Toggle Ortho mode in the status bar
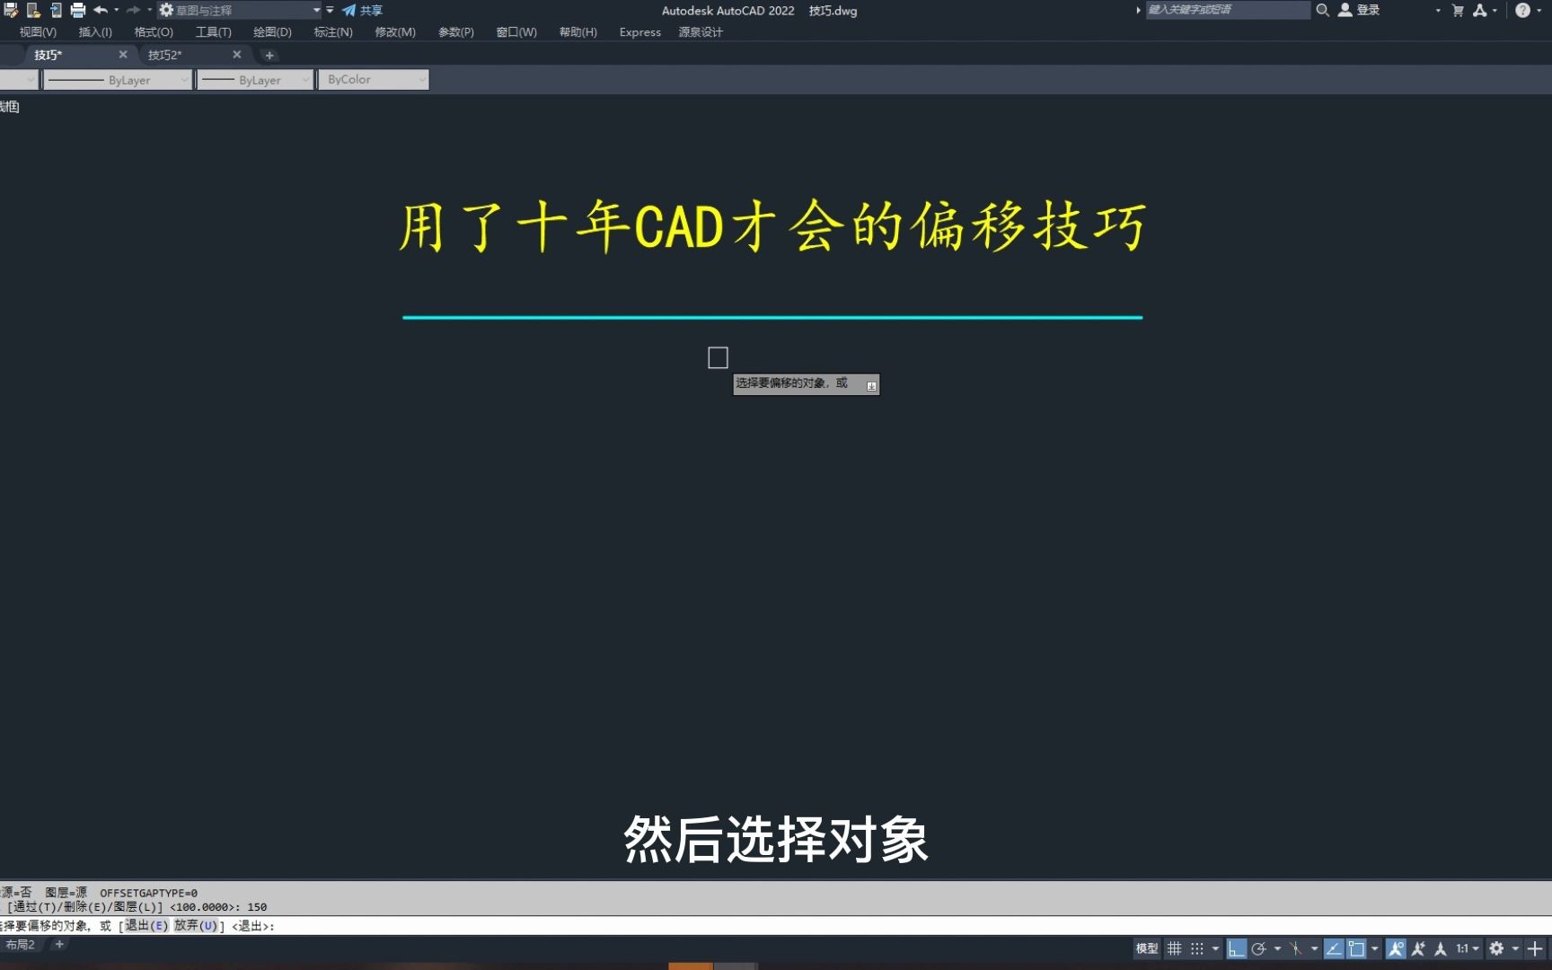The width and height of the screenshot is (1552, 970). [1237, 948]
